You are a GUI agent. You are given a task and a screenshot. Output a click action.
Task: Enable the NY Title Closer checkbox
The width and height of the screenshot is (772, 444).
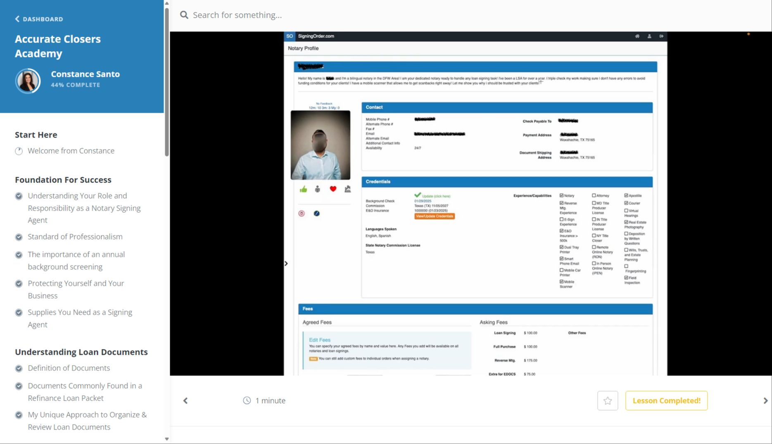point(594,235)
